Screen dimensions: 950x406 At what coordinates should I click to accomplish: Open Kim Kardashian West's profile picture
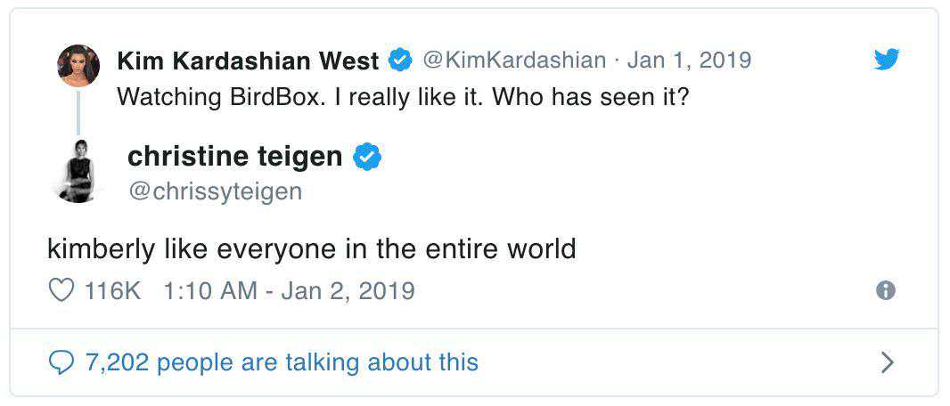pos(78,66)
